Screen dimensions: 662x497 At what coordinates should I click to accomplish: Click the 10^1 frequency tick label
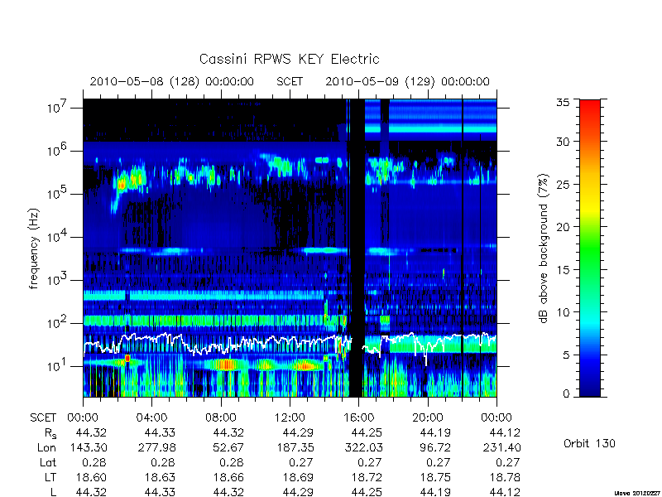tap(58, 366)
